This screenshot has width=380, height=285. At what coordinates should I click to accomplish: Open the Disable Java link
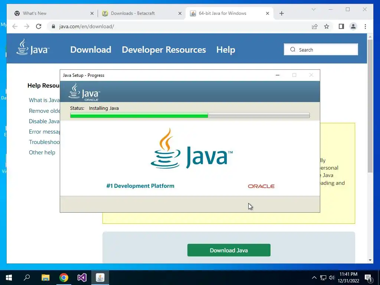pos(44,121)
